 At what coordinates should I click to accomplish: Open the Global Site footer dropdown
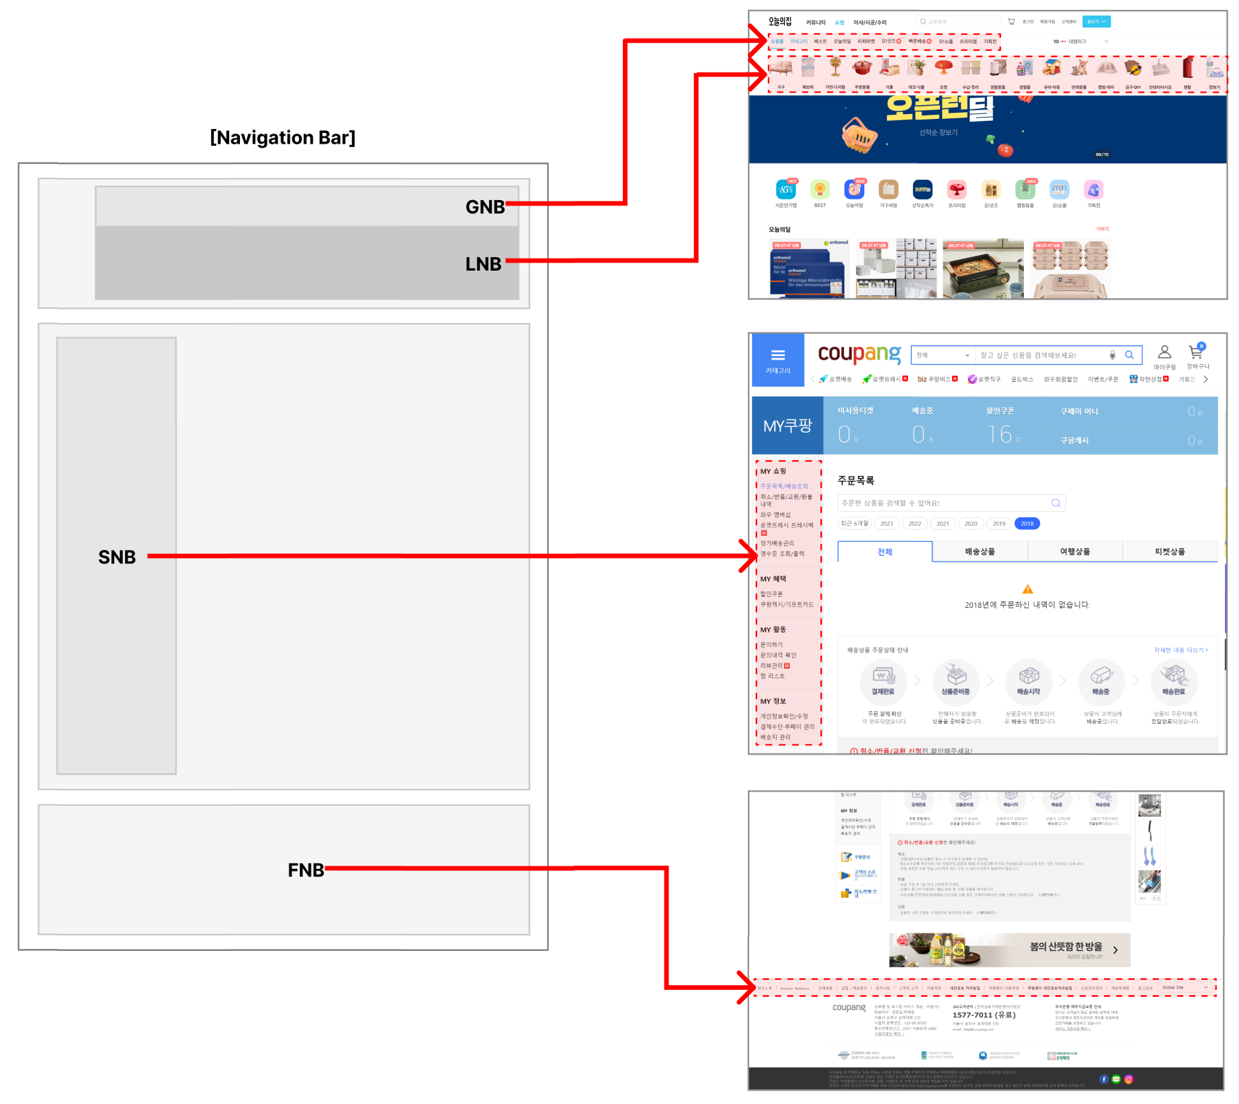point(1186,987)
